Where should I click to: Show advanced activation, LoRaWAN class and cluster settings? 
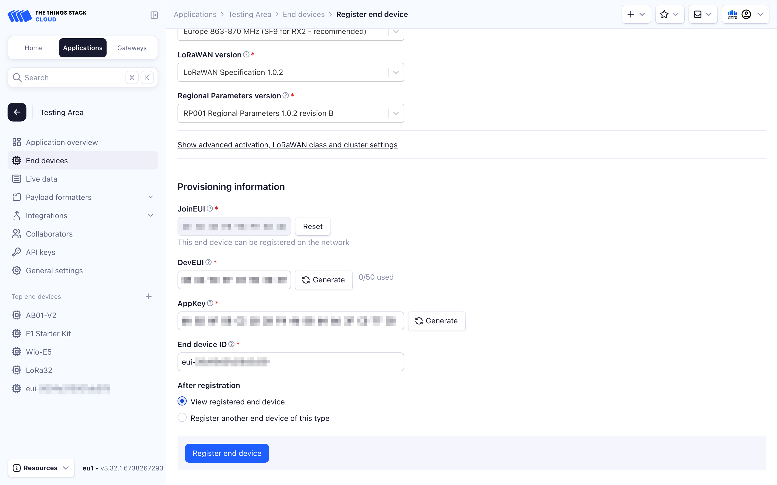pyautogui.click(x=287, y=145)
